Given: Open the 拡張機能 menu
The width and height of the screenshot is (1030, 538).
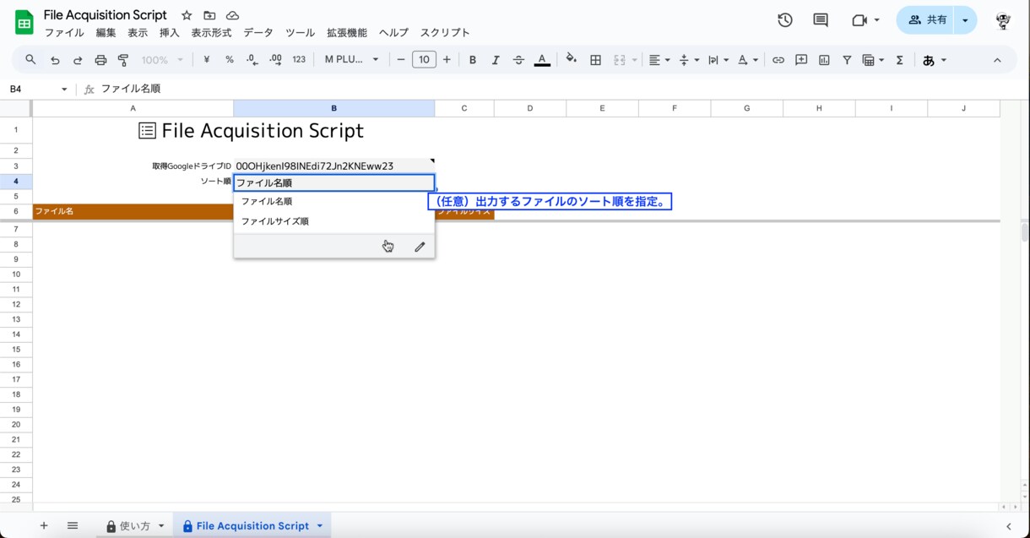Looking at the screenshot, I should (x=347, y=33).
